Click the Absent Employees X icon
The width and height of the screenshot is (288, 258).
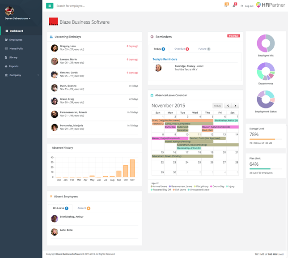pos(51,196)
